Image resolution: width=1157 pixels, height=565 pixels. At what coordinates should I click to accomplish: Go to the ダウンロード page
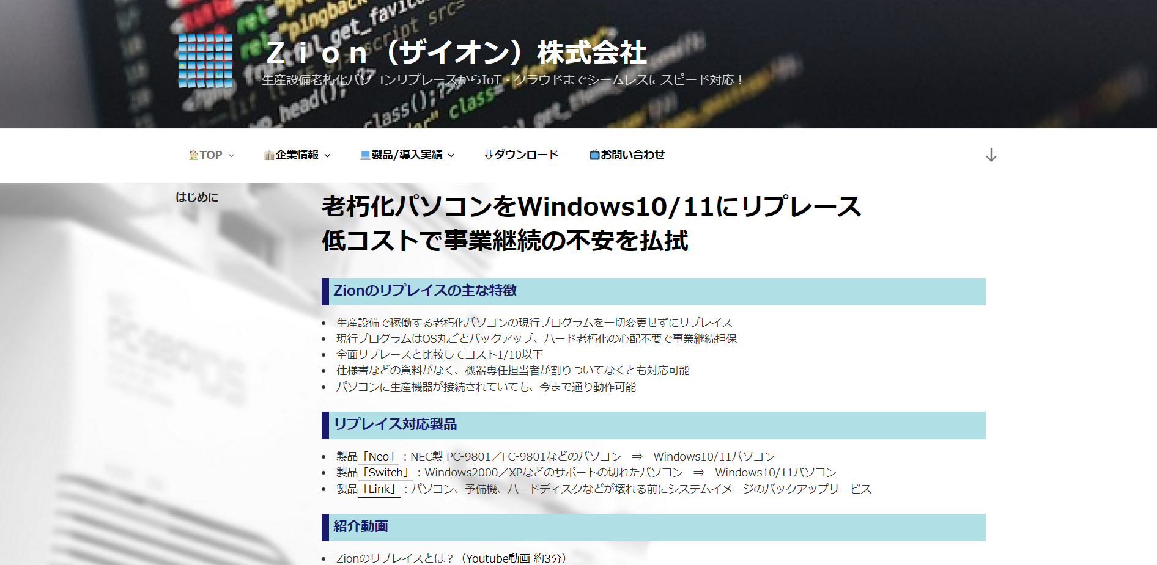526,155
